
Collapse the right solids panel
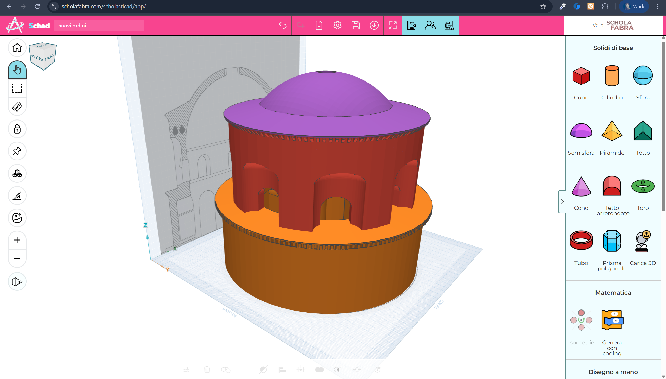[x=562, y=201]
